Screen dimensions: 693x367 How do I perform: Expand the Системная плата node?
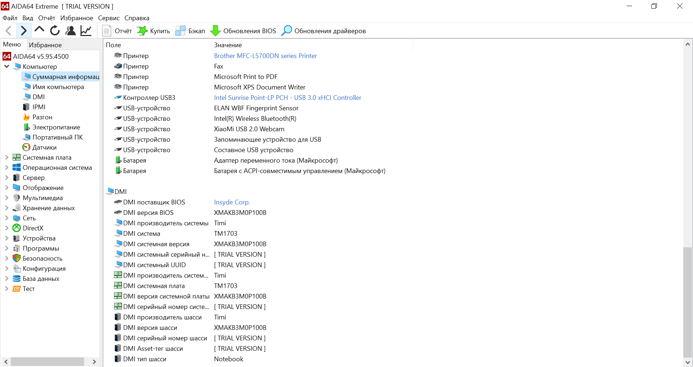[6, 158]
